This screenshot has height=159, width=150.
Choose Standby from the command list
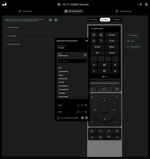coord(62,93)
